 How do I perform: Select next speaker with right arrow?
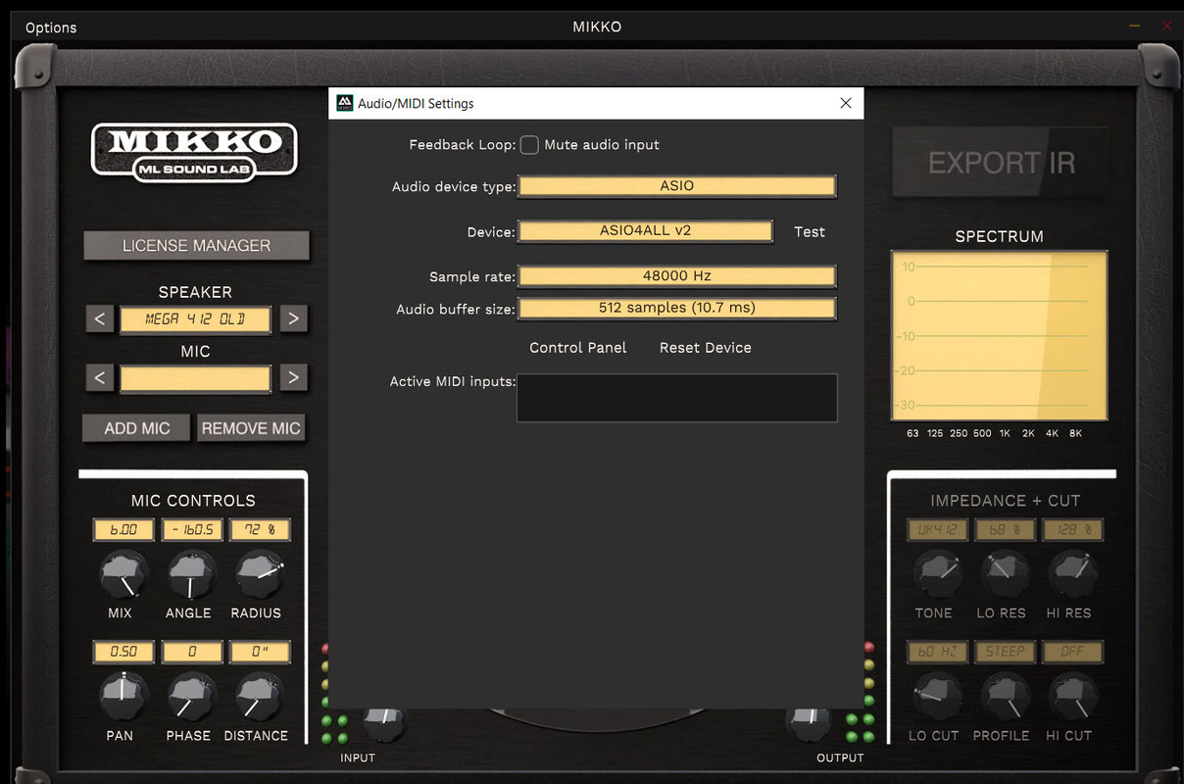(x=293, y=318)
